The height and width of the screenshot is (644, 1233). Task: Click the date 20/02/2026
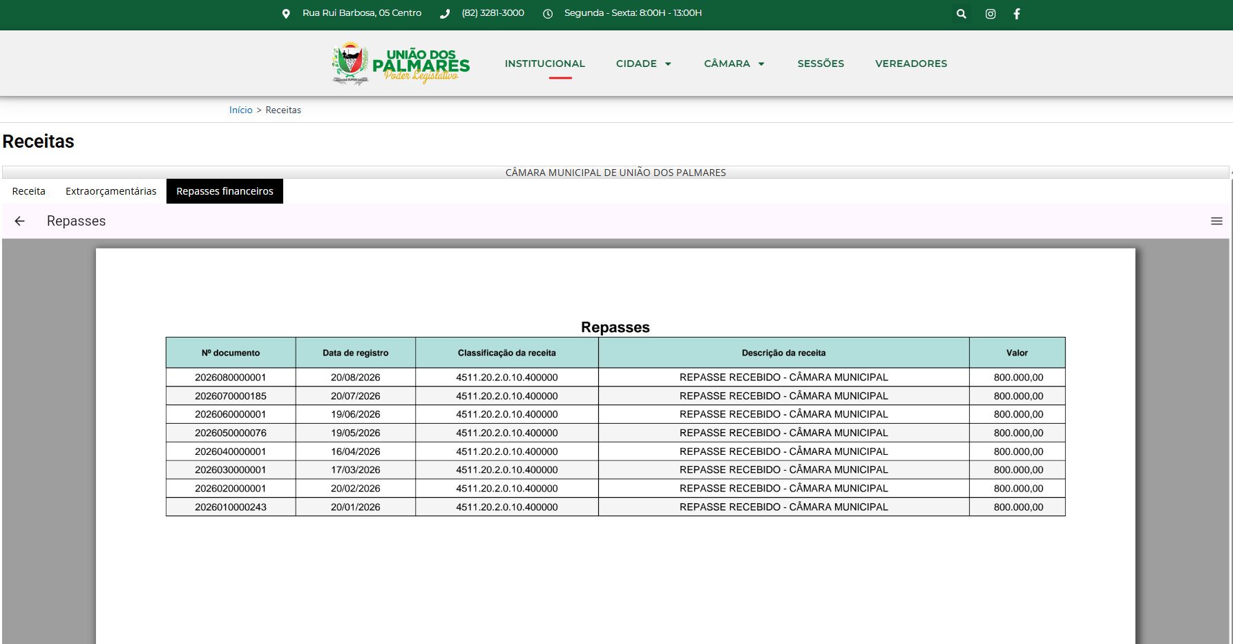pos(356,488)
